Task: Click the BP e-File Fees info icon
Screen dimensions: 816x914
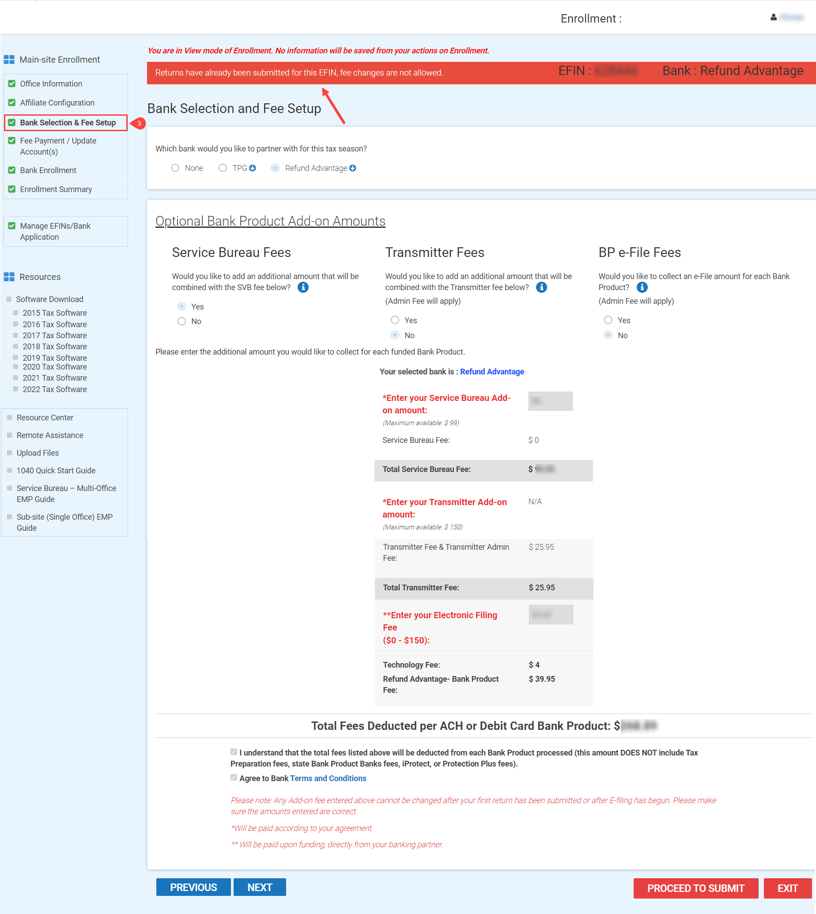Action: 642,287
